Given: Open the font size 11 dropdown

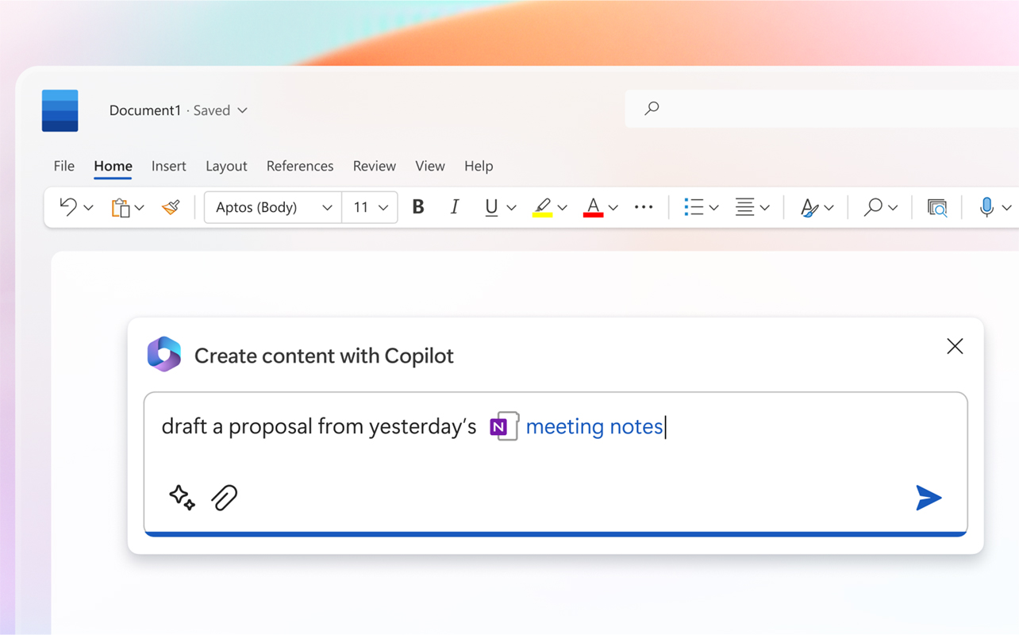Looking at the screenshot, I should [x=370, y=207].
